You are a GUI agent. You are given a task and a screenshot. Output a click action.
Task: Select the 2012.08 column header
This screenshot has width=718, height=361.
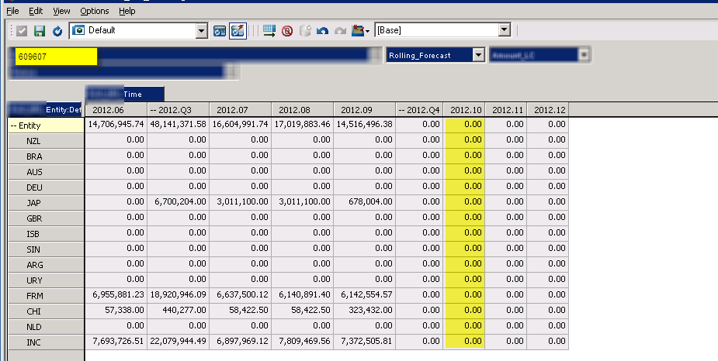click(303, 110)
